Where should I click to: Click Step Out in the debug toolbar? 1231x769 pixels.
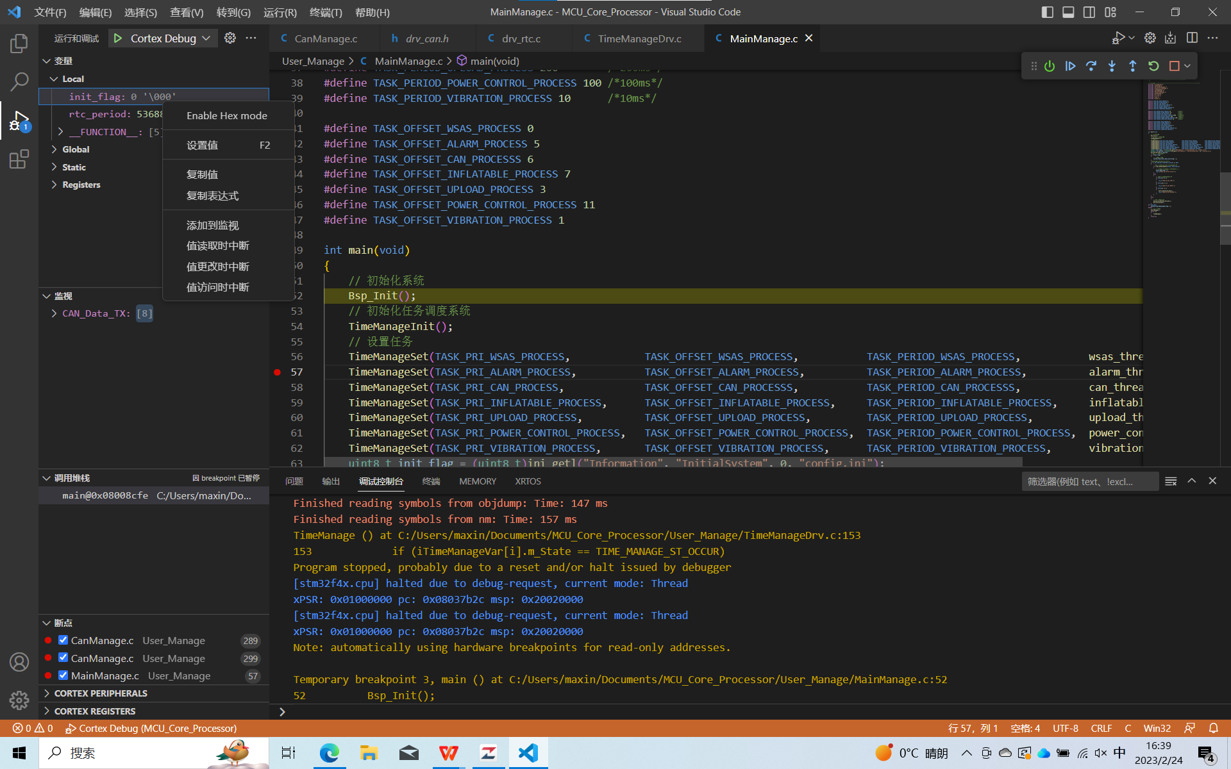pyautogui.click(x=1132, y=65)
